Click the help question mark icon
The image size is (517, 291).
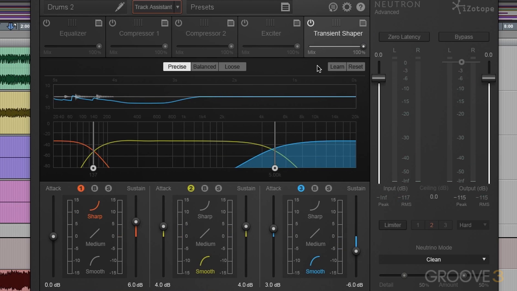pyautogui.click(x=361, y=7)
